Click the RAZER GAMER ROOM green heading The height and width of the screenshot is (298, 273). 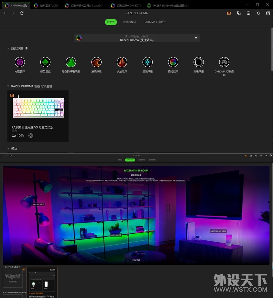(x=136, y=170)
